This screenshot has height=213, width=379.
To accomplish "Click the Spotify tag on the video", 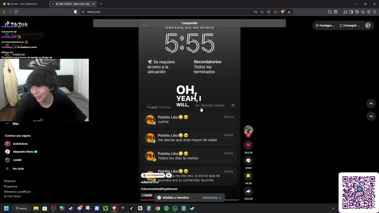I will coord(147,195).
